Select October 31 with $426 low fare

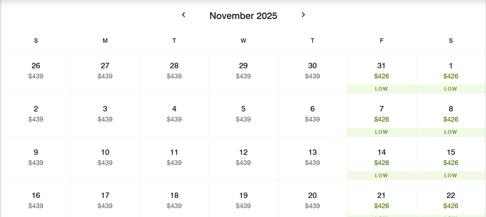pos(381,72)
